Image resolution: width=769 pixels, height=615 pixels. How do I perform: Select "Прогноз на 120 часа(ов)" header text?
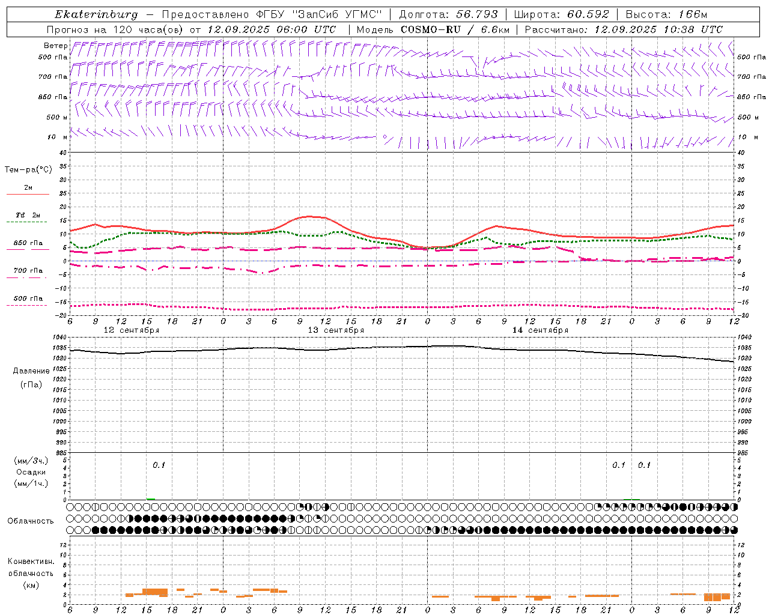pyautogui.click(x=115, y=29)
